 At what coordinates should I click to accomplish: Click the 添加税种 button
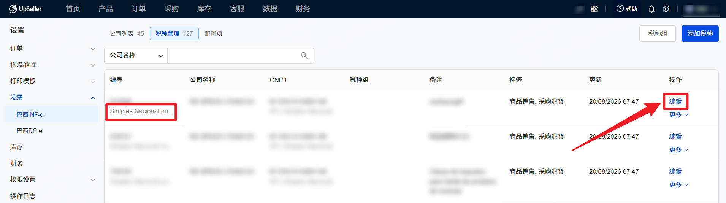pos(700,33)
